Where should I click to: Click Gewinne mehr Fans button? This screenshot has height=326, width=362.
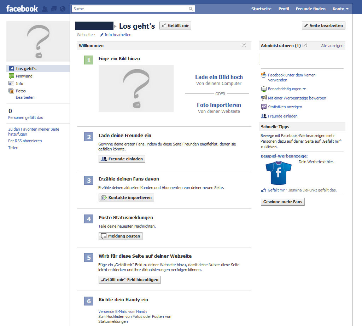click(282, 202)
